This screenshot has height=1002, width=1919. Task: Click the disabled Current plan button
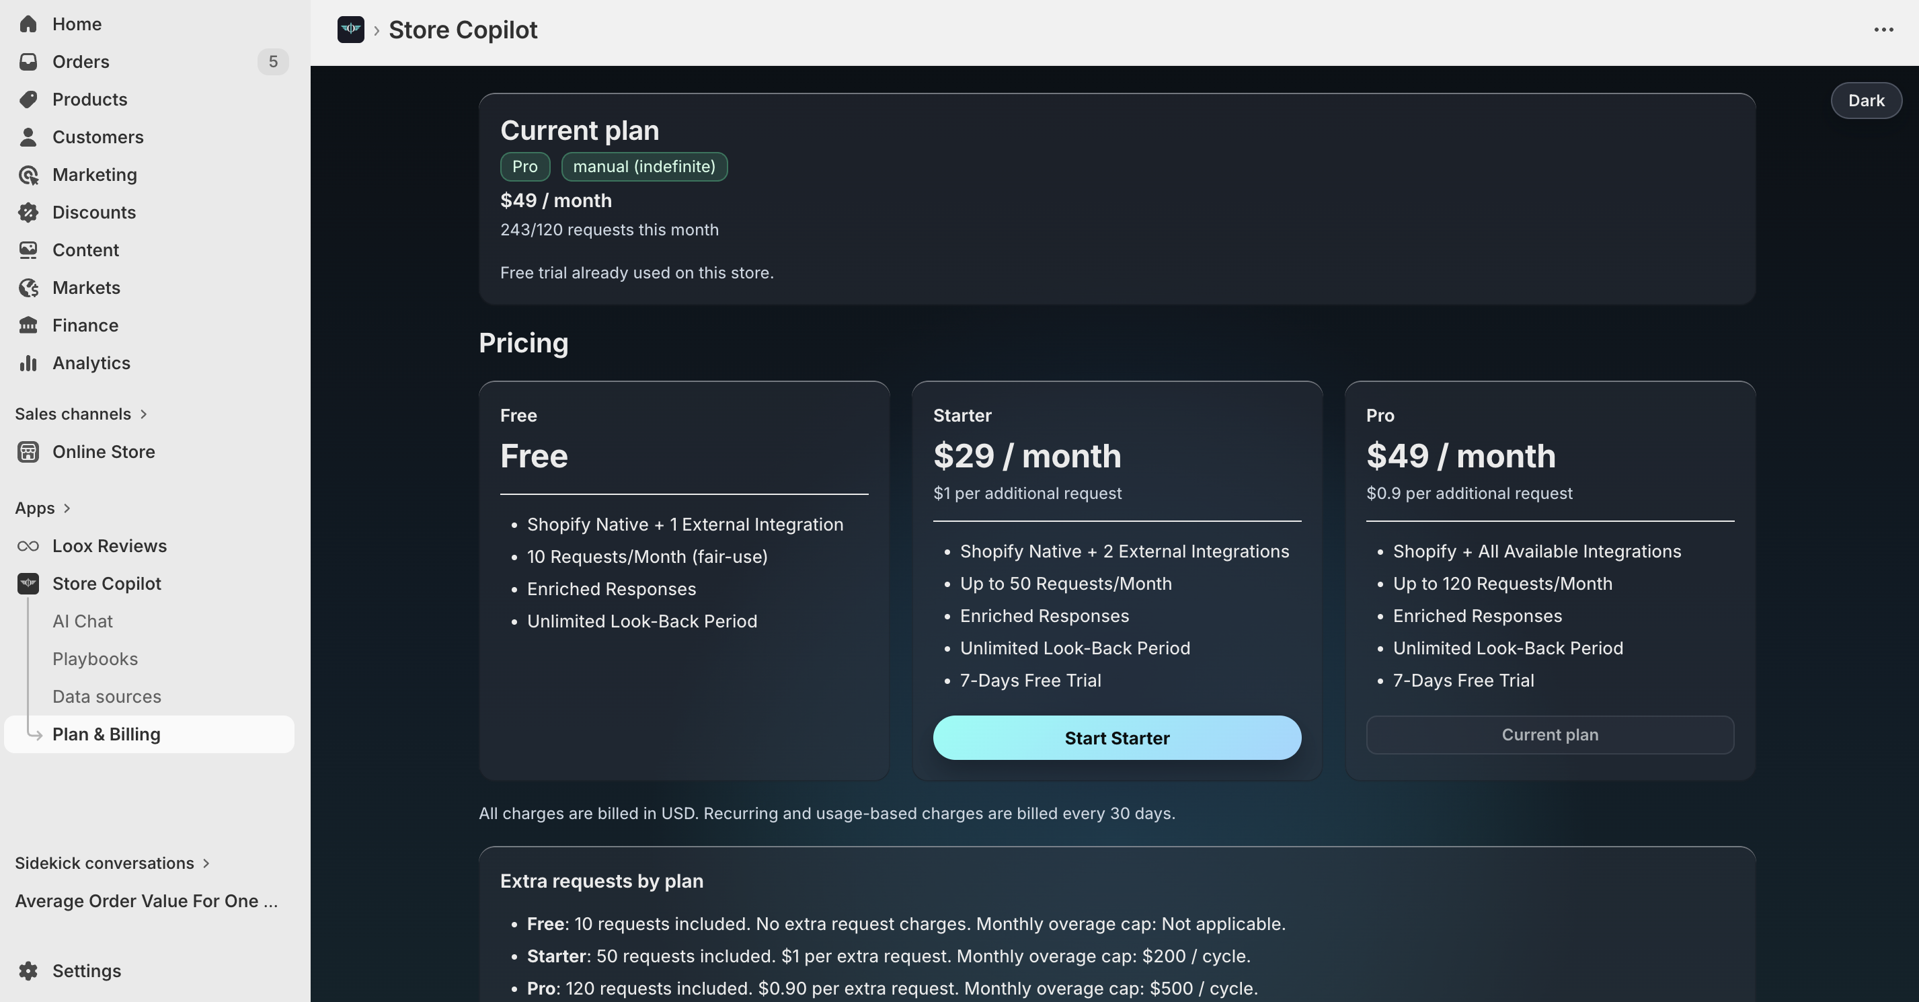coord(1549,734)
